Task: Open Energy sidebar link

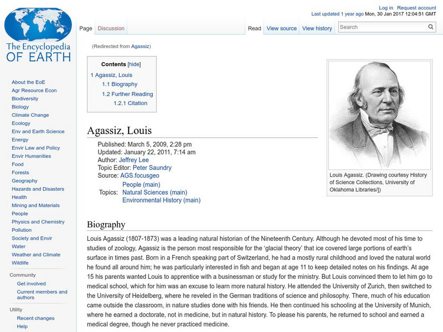Action: [x=20, y=139]
